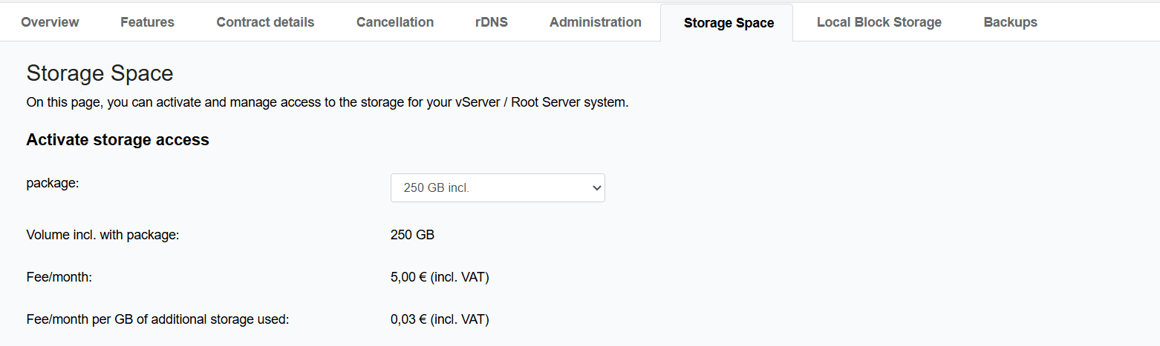This screenshot has height=346, width=1160.
Task: Select the rDNS tab
Action: pyautogui.click(x=491, y=22)
